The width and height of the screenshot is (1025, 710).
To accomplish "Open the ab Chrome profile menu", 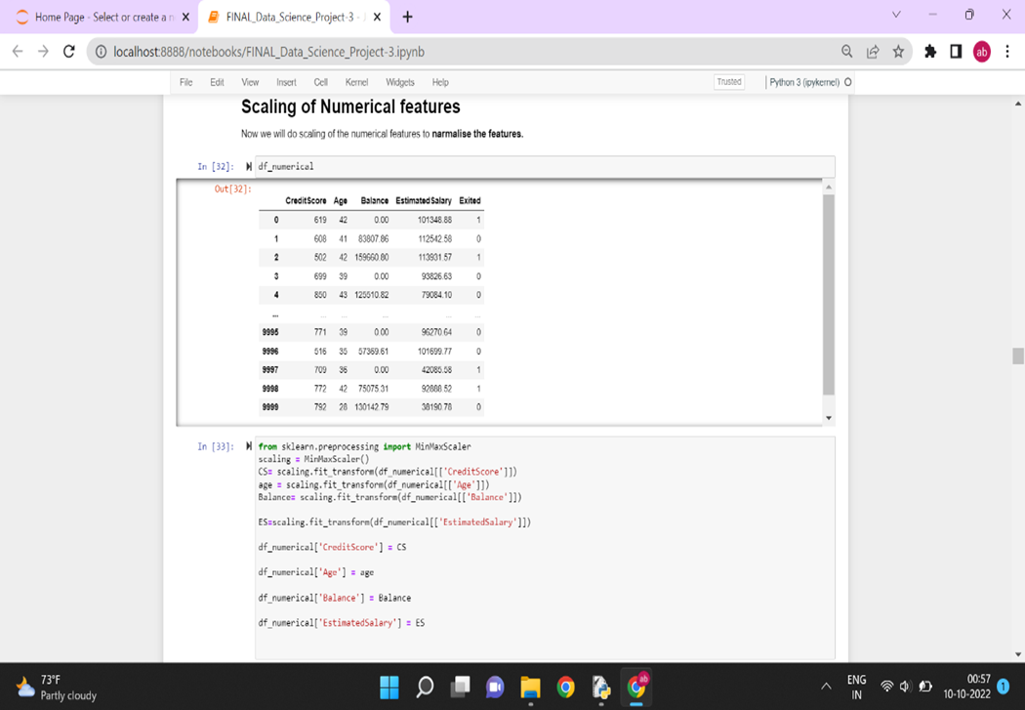I will click(x=982, y=50).
